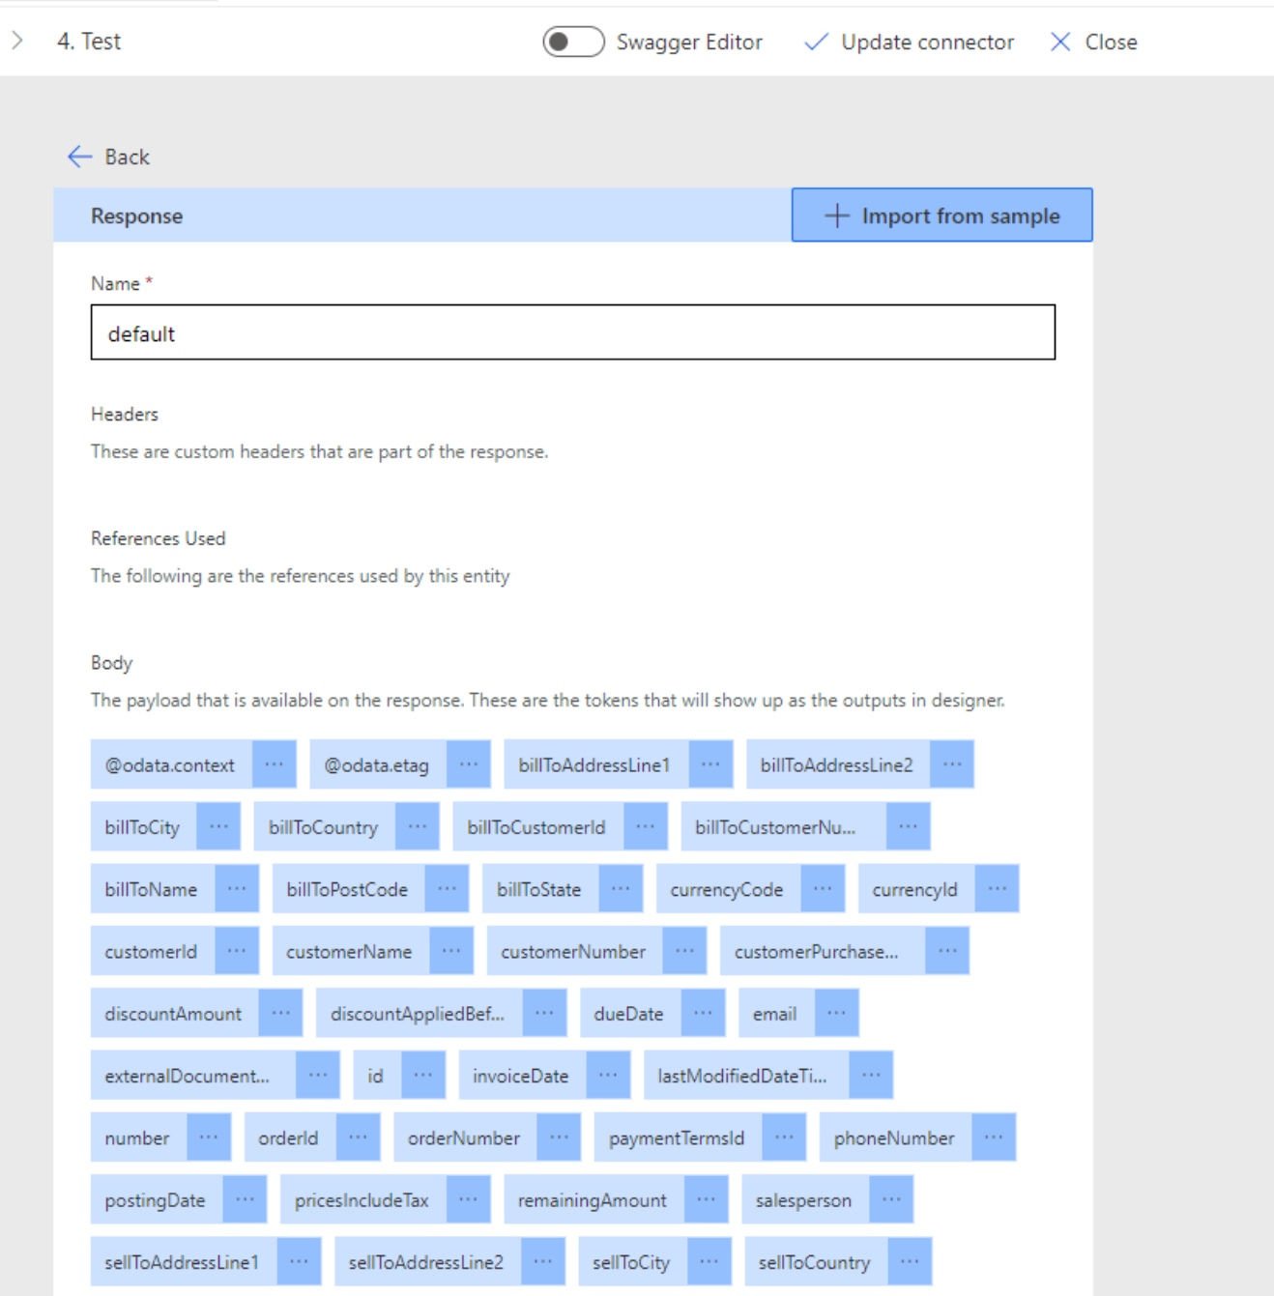1274x1296 pixels.
Task: Click the Name input field containing default
Action: 572,333
